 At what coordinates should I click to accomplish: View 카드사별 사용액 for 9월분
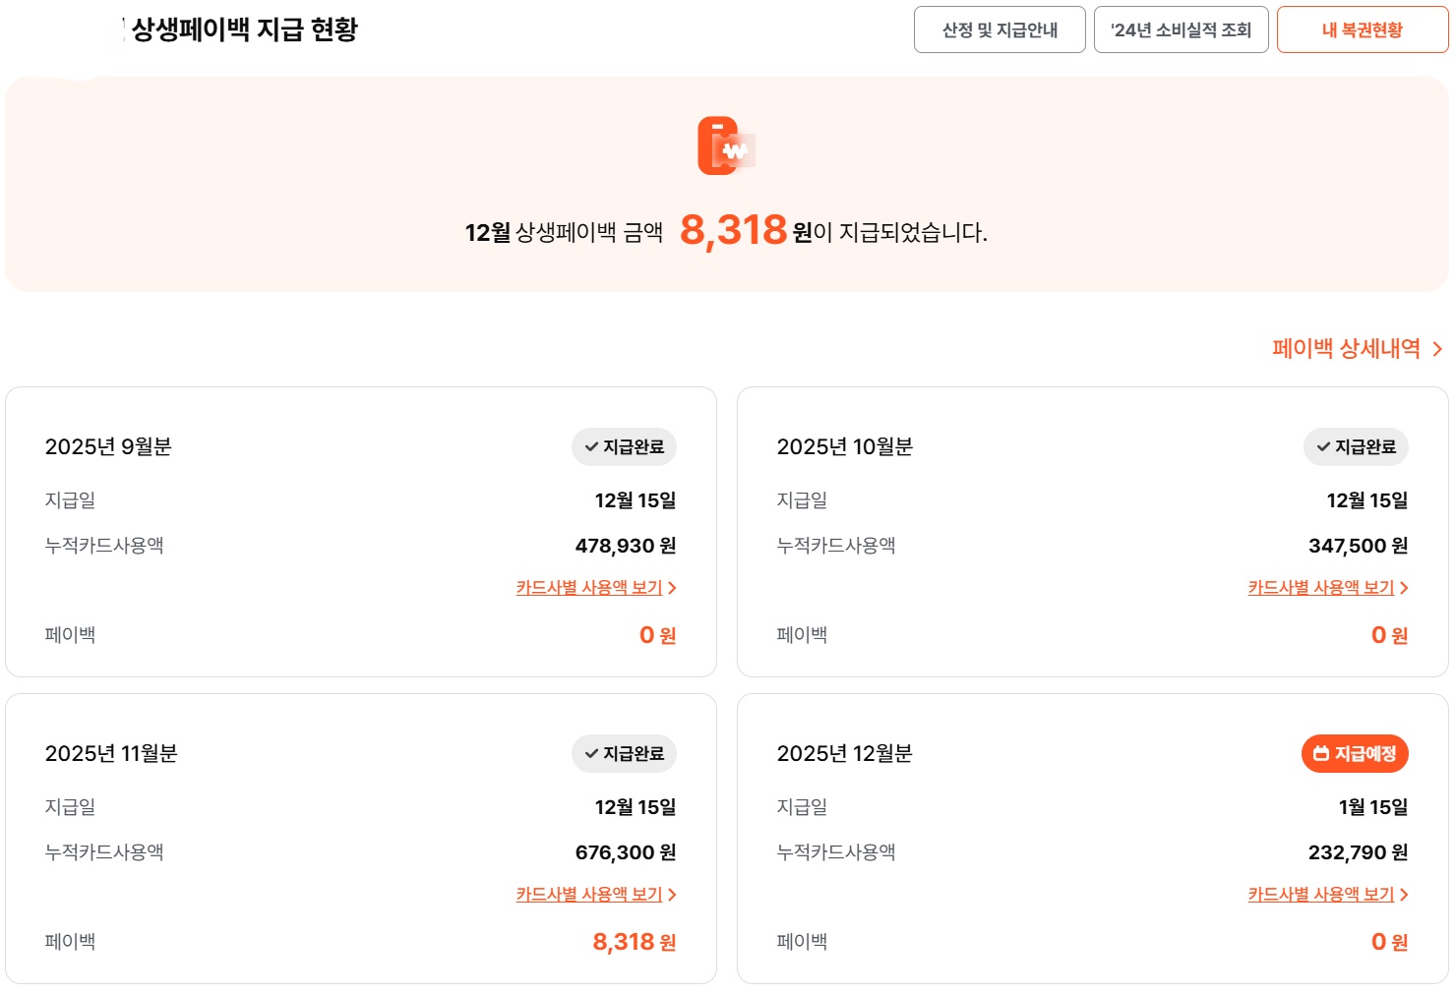coord(589,588)
